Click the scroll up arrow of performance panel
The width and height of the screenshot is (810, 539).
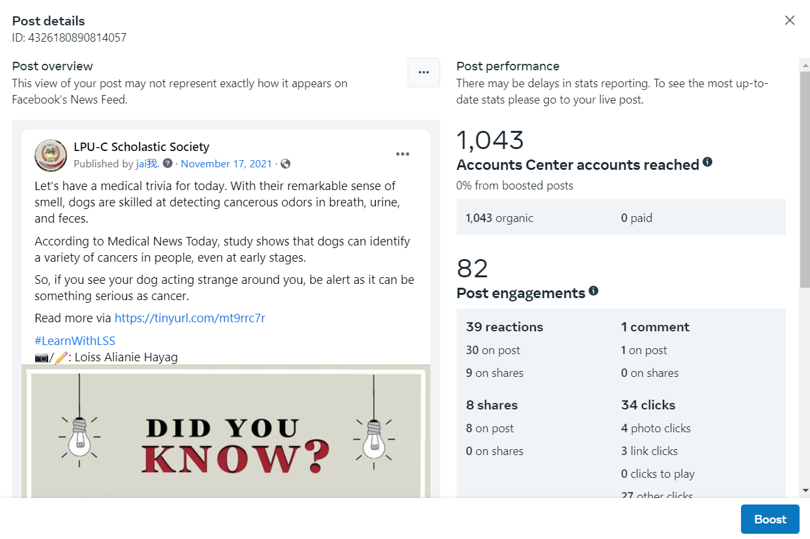pos(805,64)
